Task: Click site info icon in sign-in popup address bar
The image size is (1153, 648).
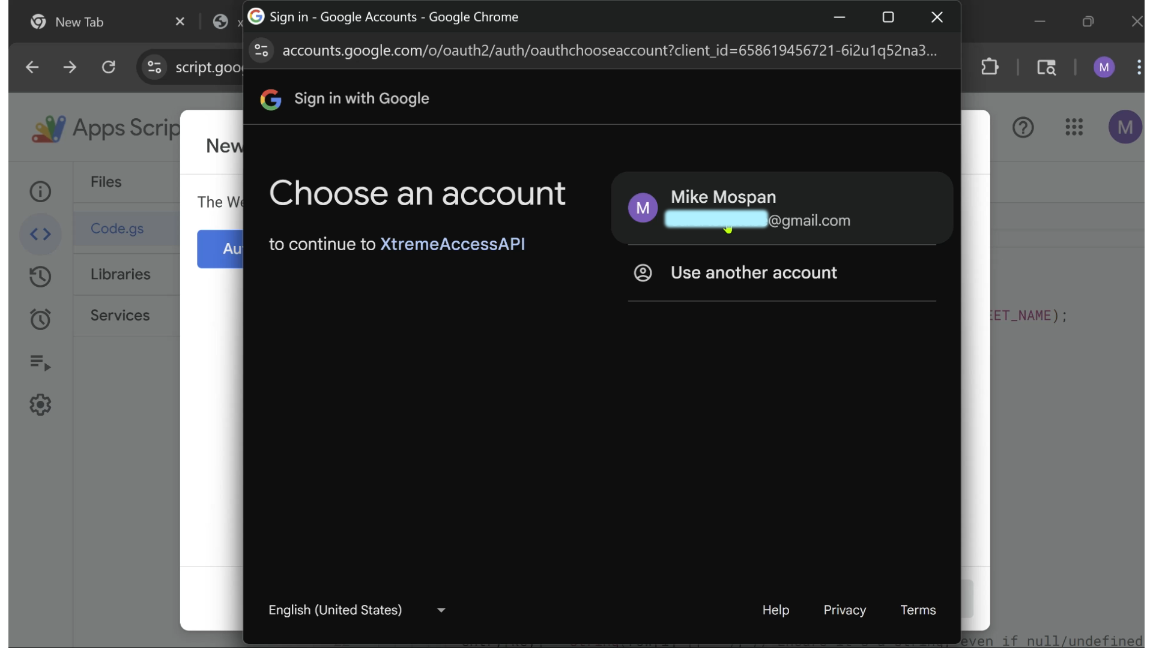Action: click(262, 50)
